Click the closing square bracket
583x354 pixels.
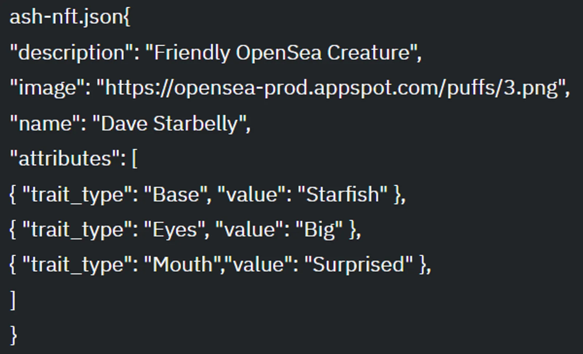pyautogui.click(x=13, y=300)
